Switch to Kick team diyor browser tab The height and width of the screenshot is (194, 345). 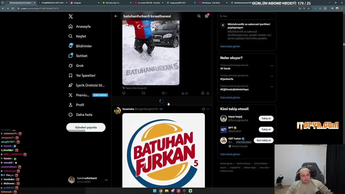coord(115,3)
